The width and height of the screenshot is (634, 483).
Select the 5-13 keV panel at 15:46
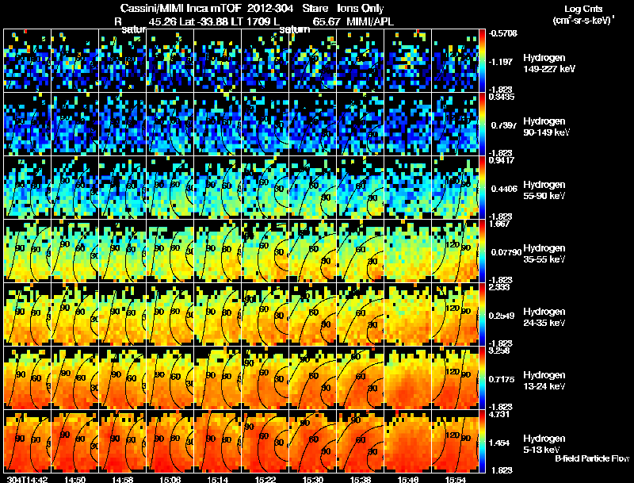[407, 441]
